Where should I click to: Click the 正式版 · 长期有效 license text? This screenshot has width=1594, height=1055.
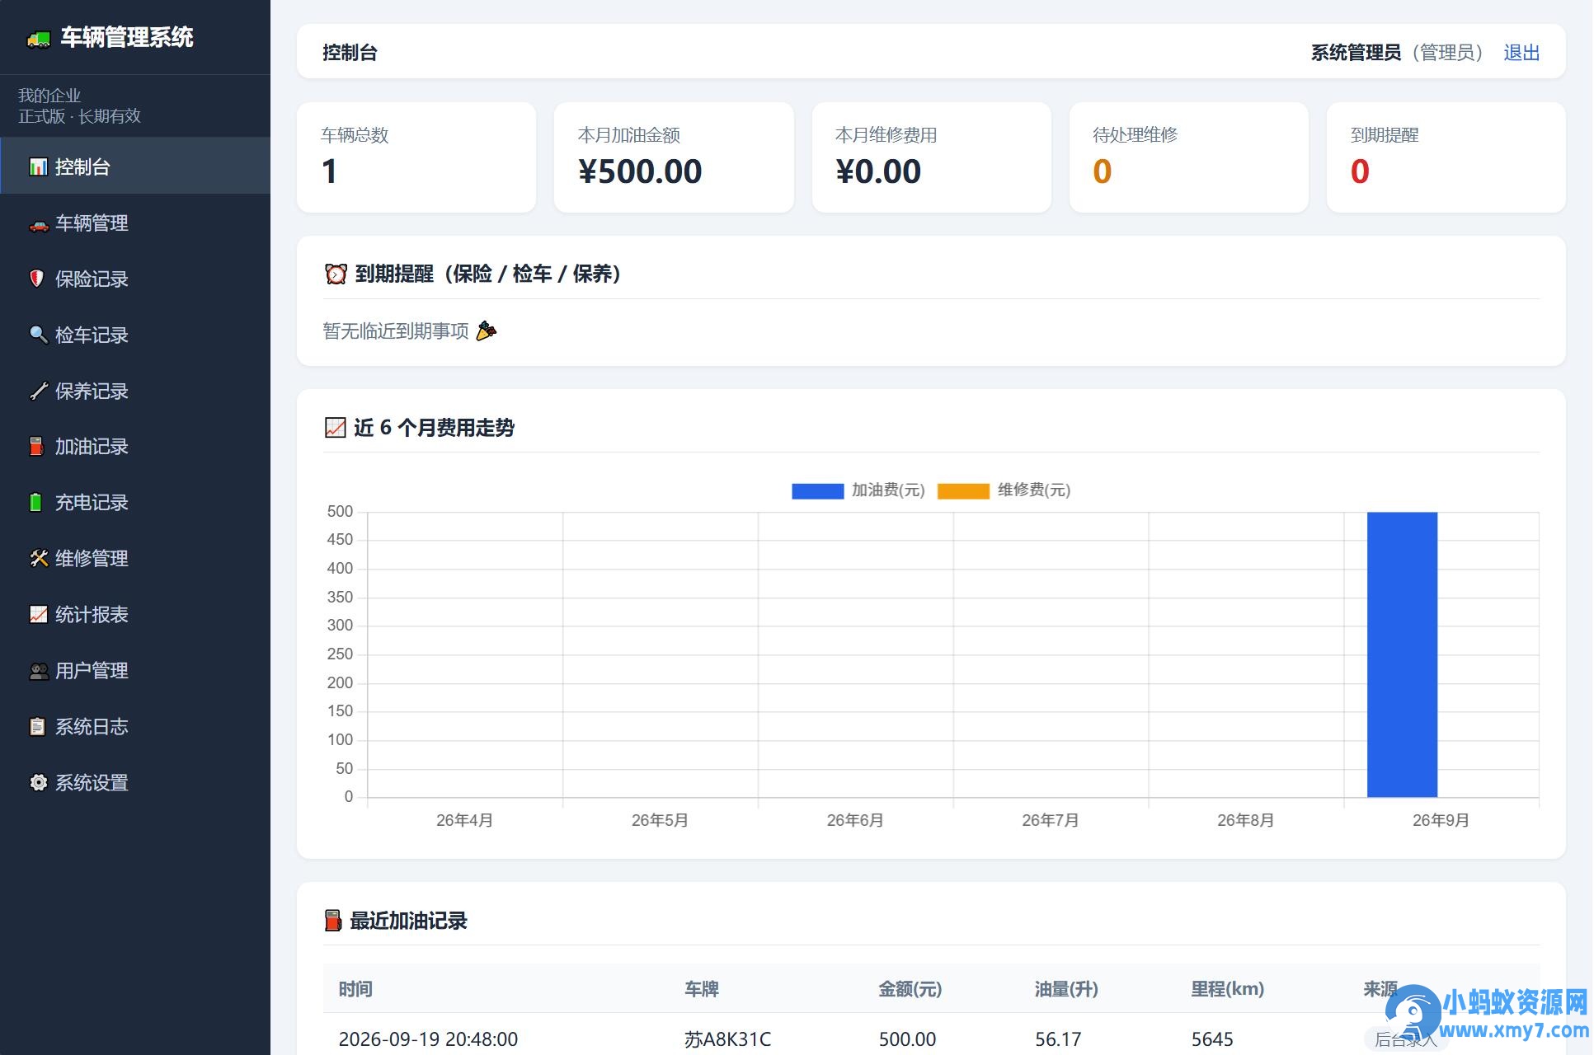click(79, 116)
